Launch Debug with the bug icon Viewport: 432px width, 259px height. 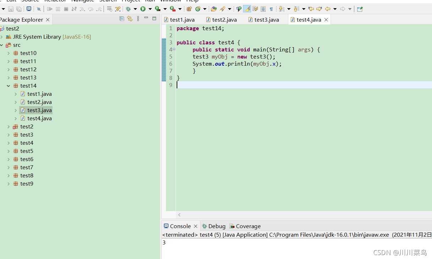point(128,9)
